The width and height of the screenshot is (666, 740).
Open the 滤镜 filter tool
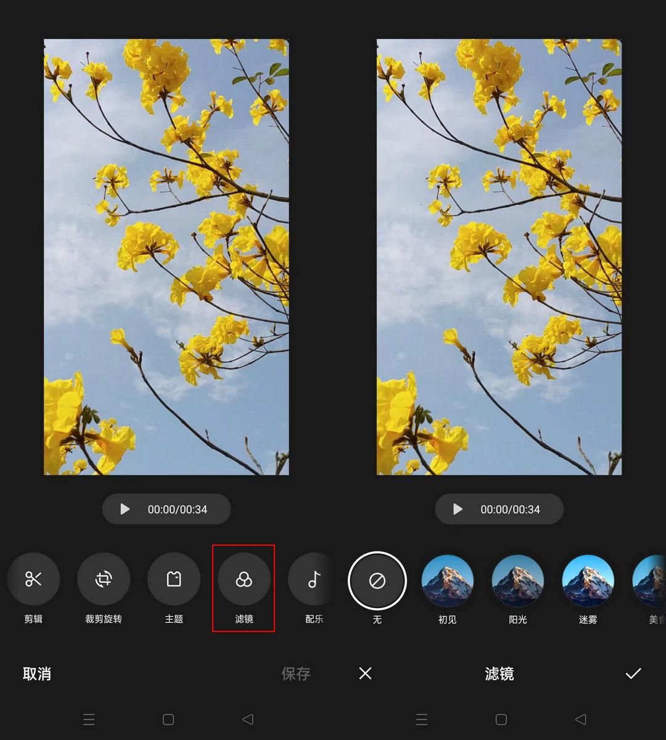pyautogui.click(x=244, y=579)
